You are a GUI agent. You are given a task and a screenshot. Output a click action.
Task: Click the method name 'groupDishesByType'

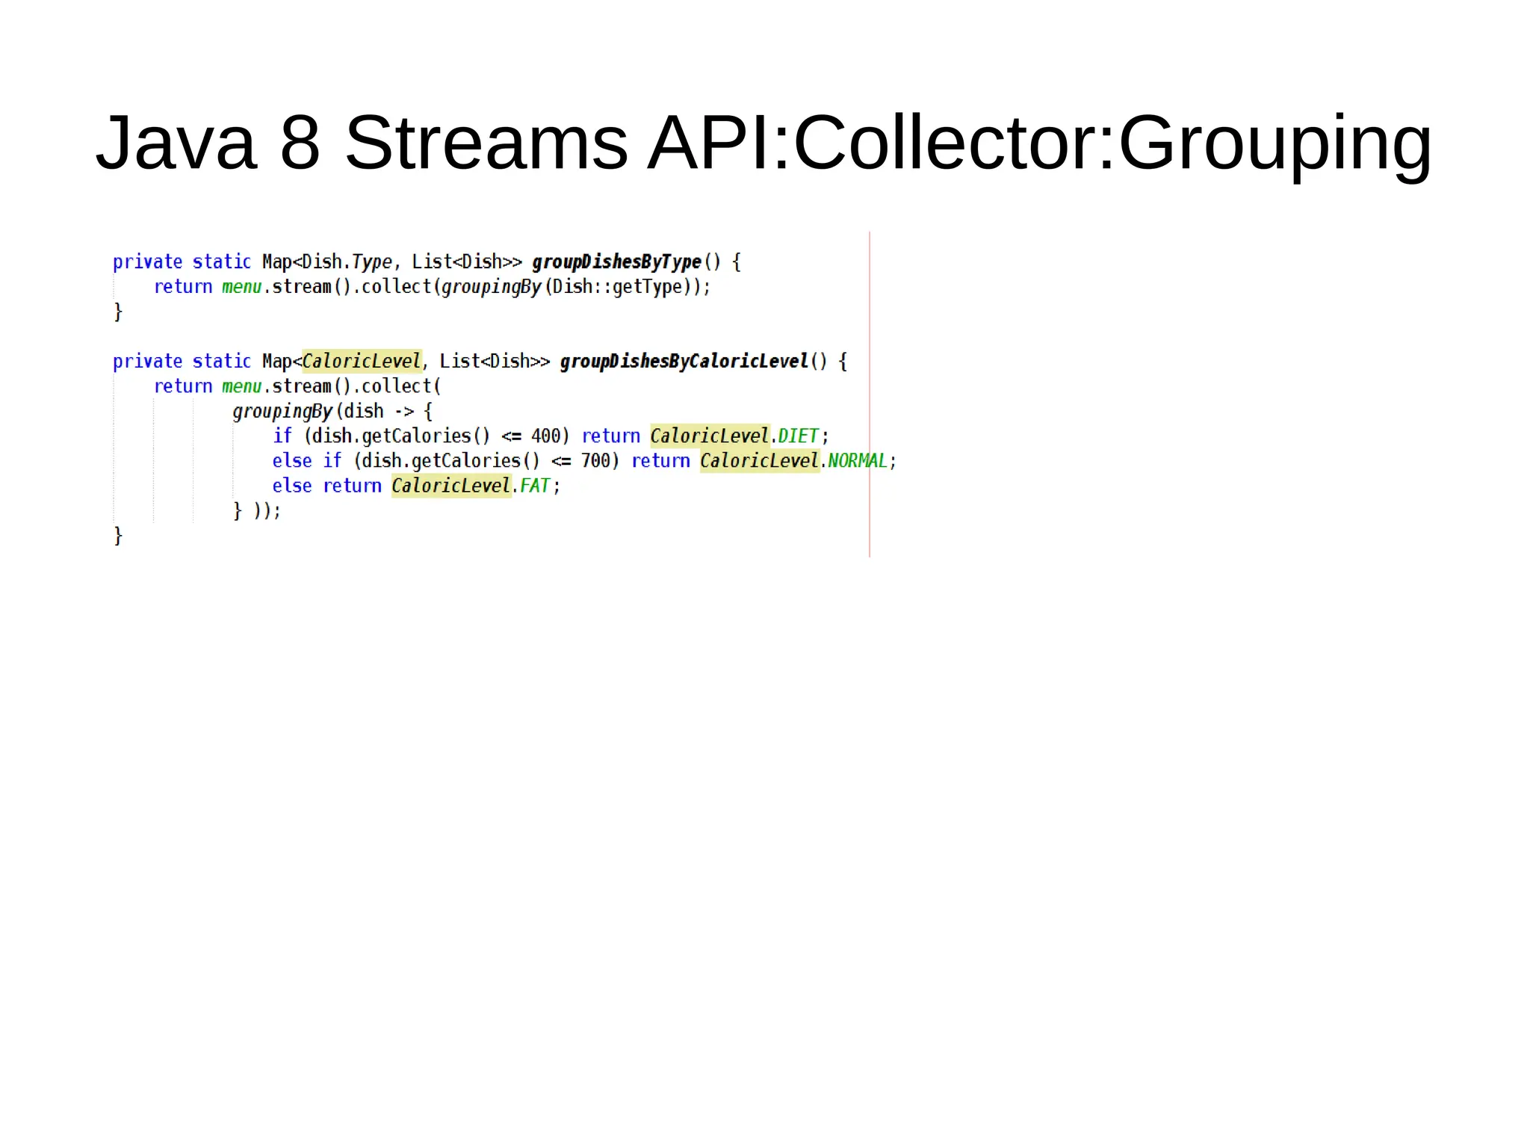point(616,262)
